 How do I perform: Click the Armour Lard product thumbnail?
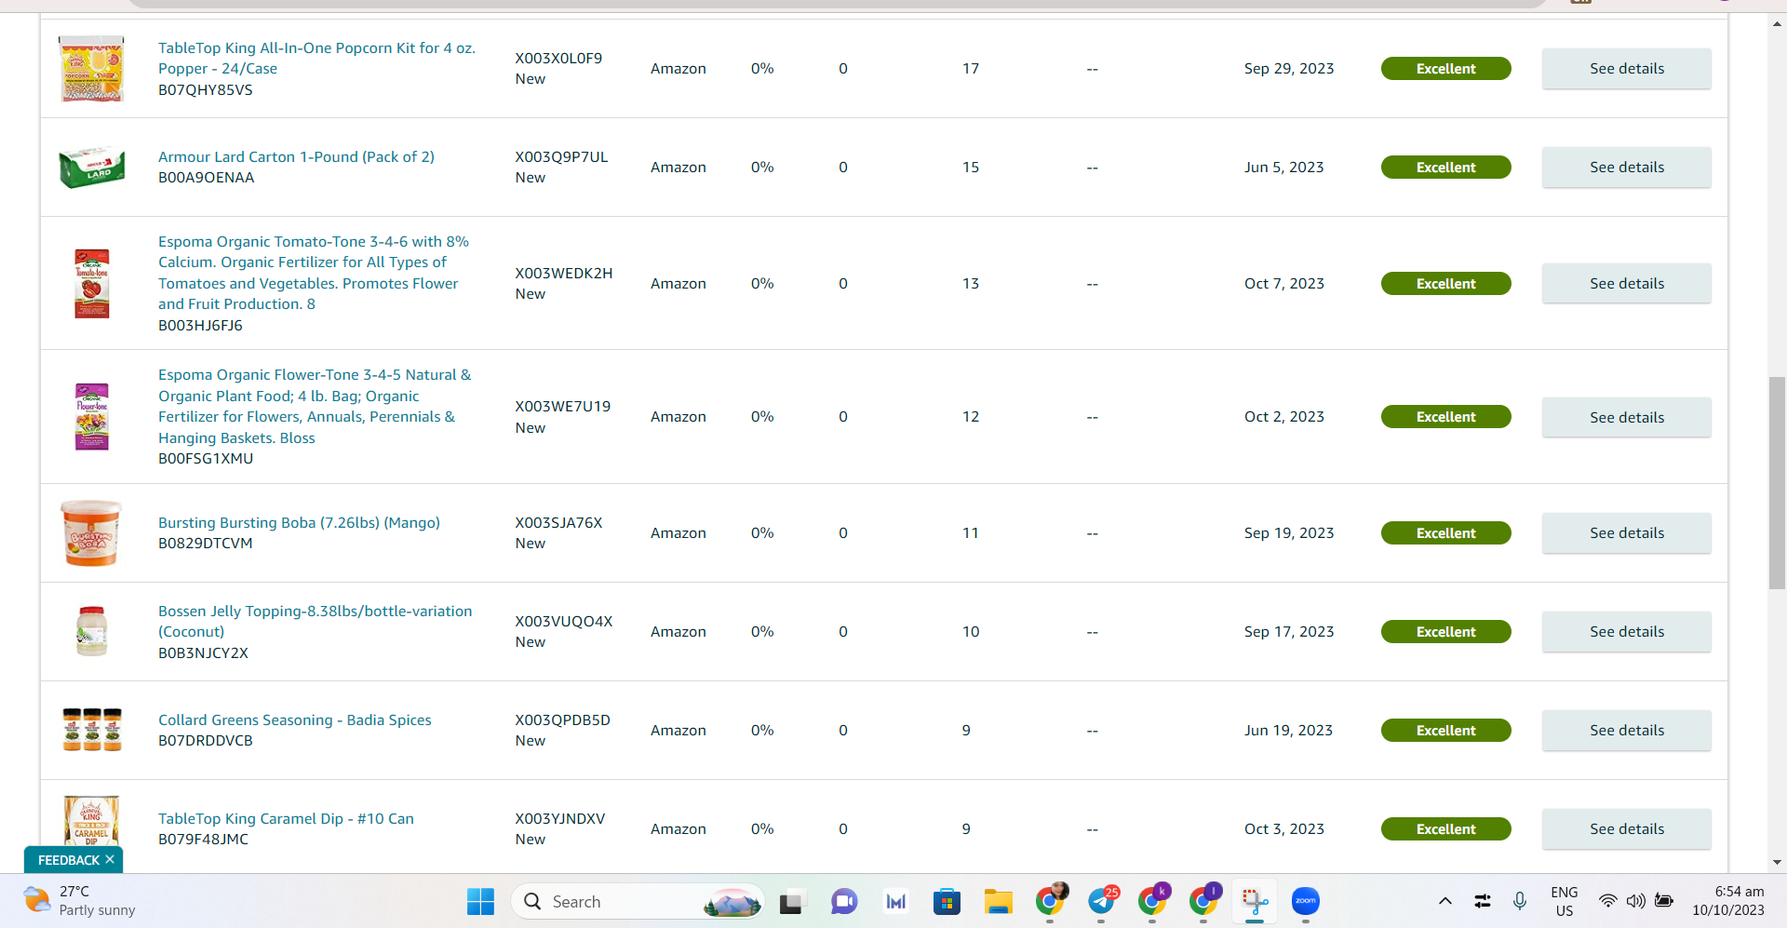[x=91, y=168]
